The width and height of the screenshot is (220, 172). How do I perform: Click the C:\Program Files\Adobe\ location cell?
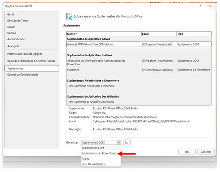[157, 45]
